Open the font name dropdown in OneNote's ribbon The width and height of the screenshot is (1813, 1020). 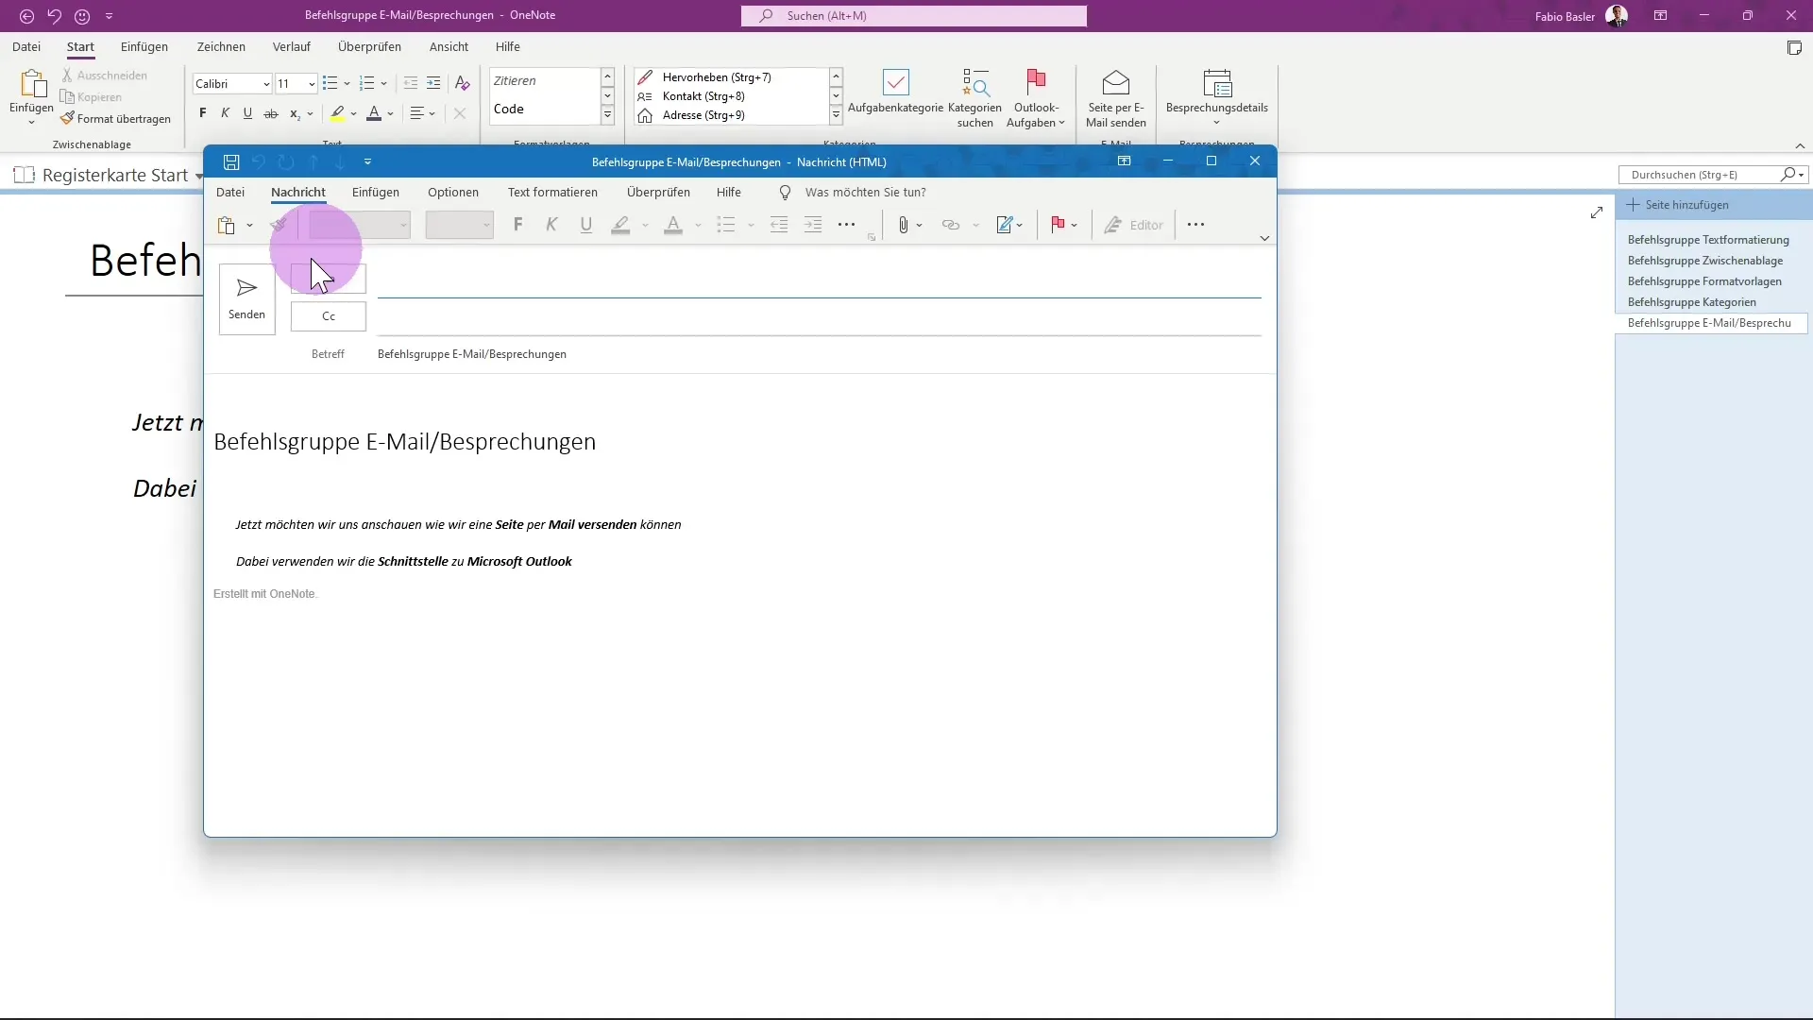[266, 84]
